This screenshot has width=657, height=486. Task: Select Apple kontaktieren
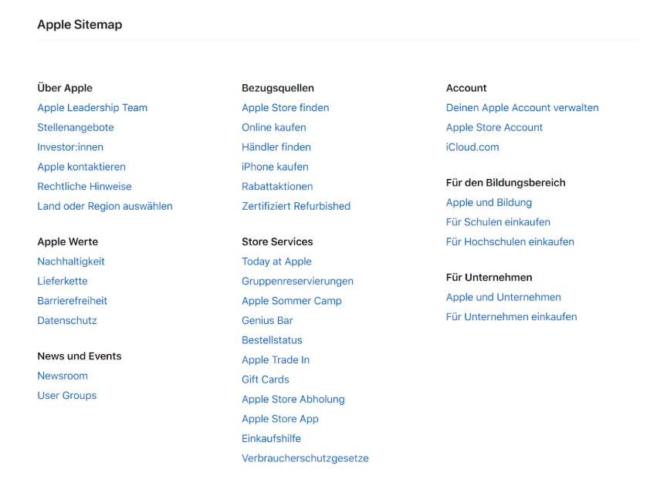pyautogui.click(x=81, y=167)
